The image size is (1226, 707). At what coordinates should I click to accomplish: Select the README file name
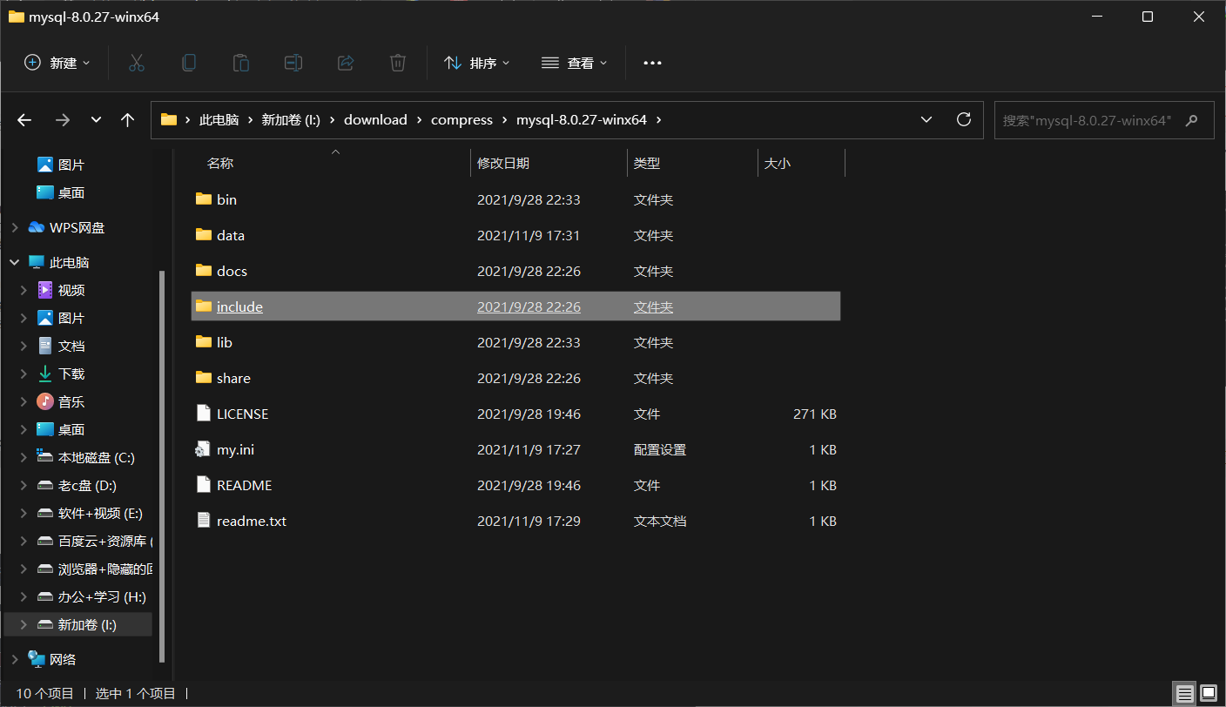point(244,485)
